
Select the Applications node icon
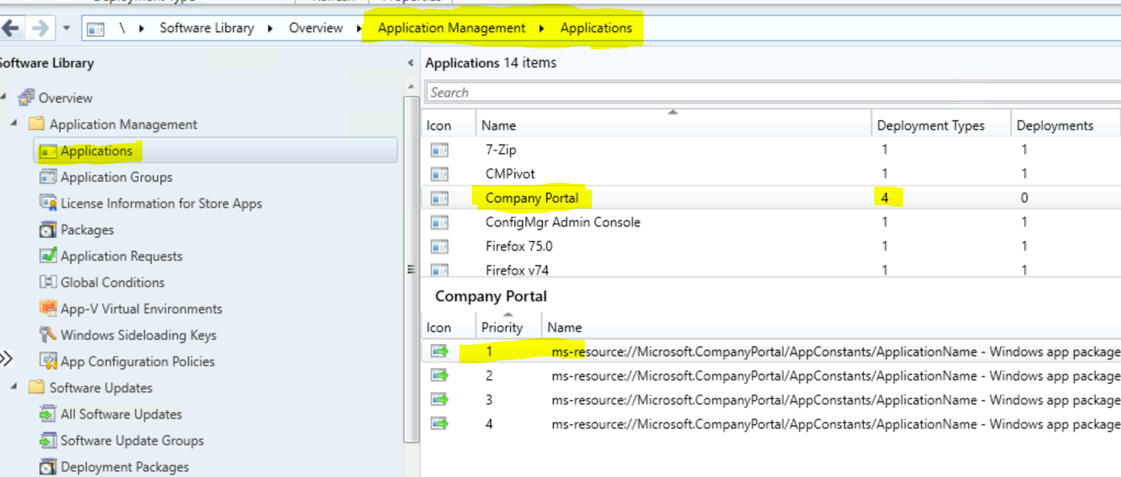point(48,151)
